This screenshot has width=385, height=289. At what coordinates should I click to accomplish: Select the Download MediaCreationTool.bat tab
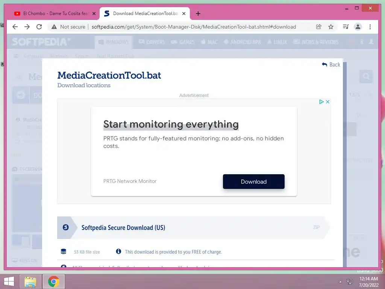pos(145,14)
